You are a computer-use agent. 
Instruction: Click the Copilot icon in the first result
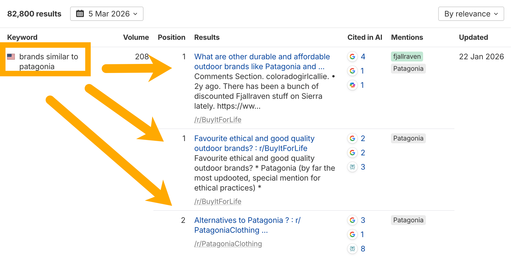[x=352, y=85]
